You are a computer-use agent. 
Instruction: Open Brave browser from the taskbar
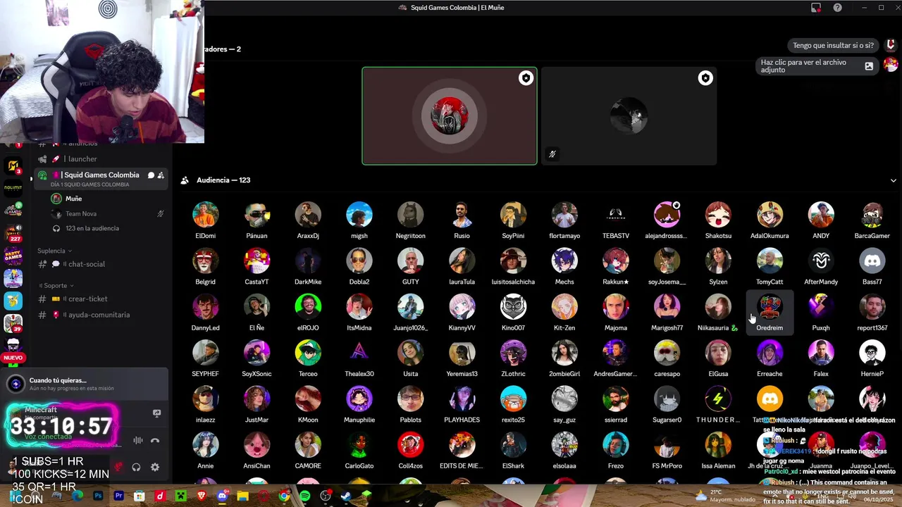(x=202, y=496)
